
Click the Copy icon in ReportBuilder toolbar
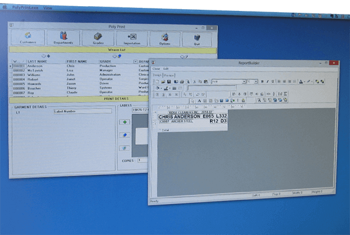click(x=200, y=82)
